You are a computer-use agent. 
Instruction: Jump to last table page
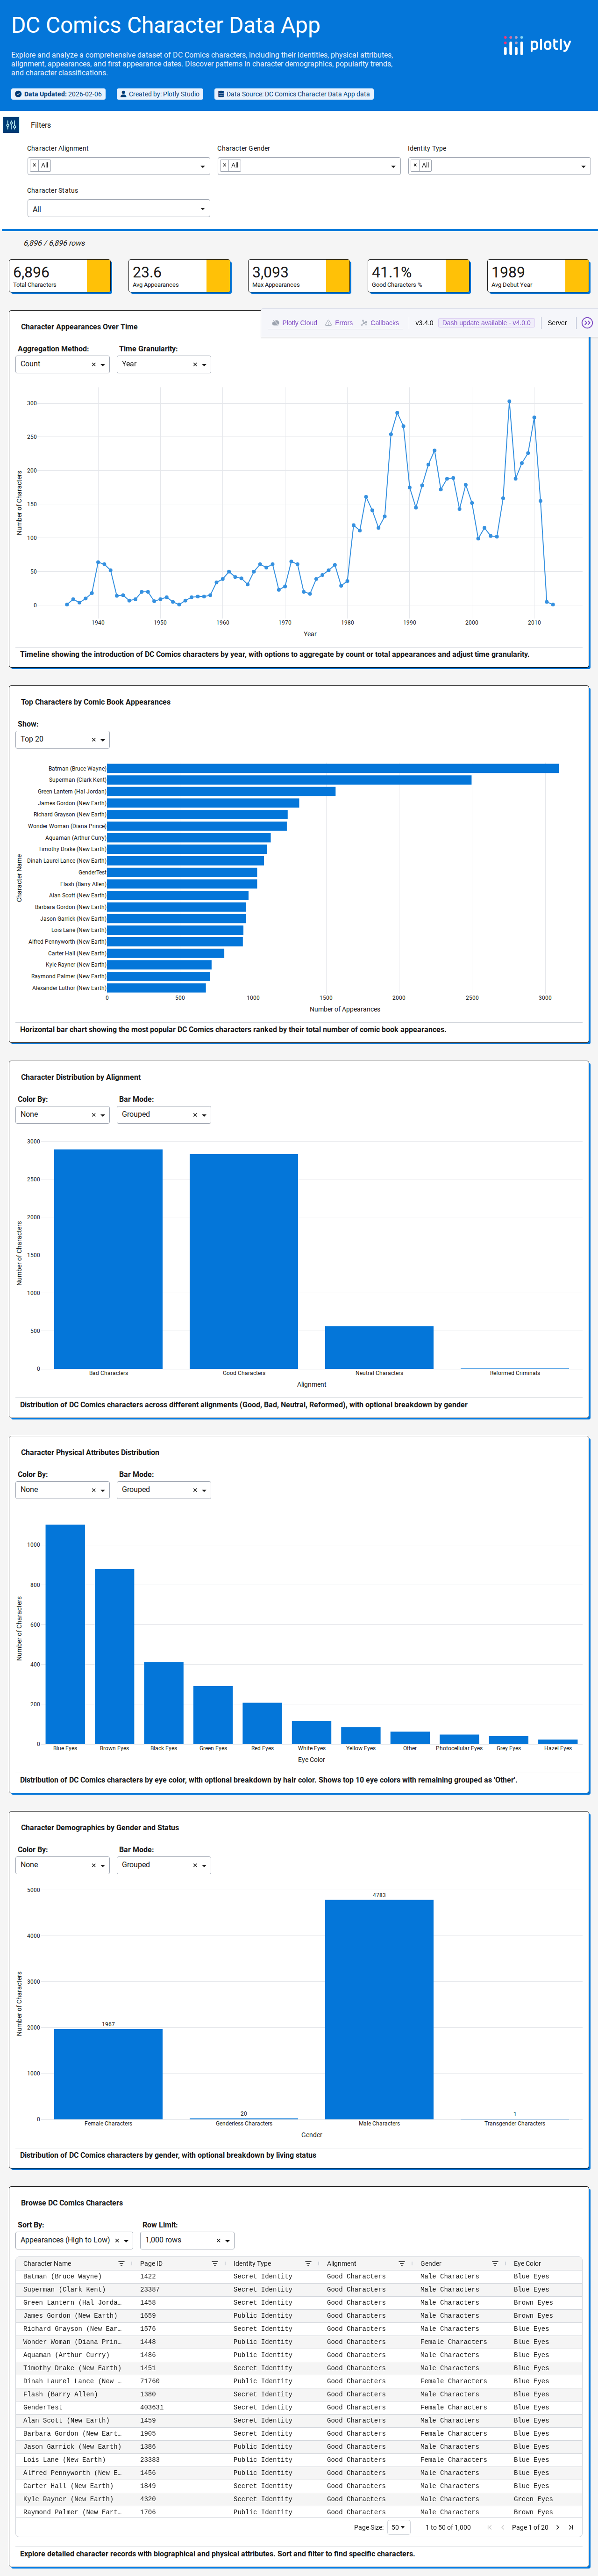point(571,2528)
